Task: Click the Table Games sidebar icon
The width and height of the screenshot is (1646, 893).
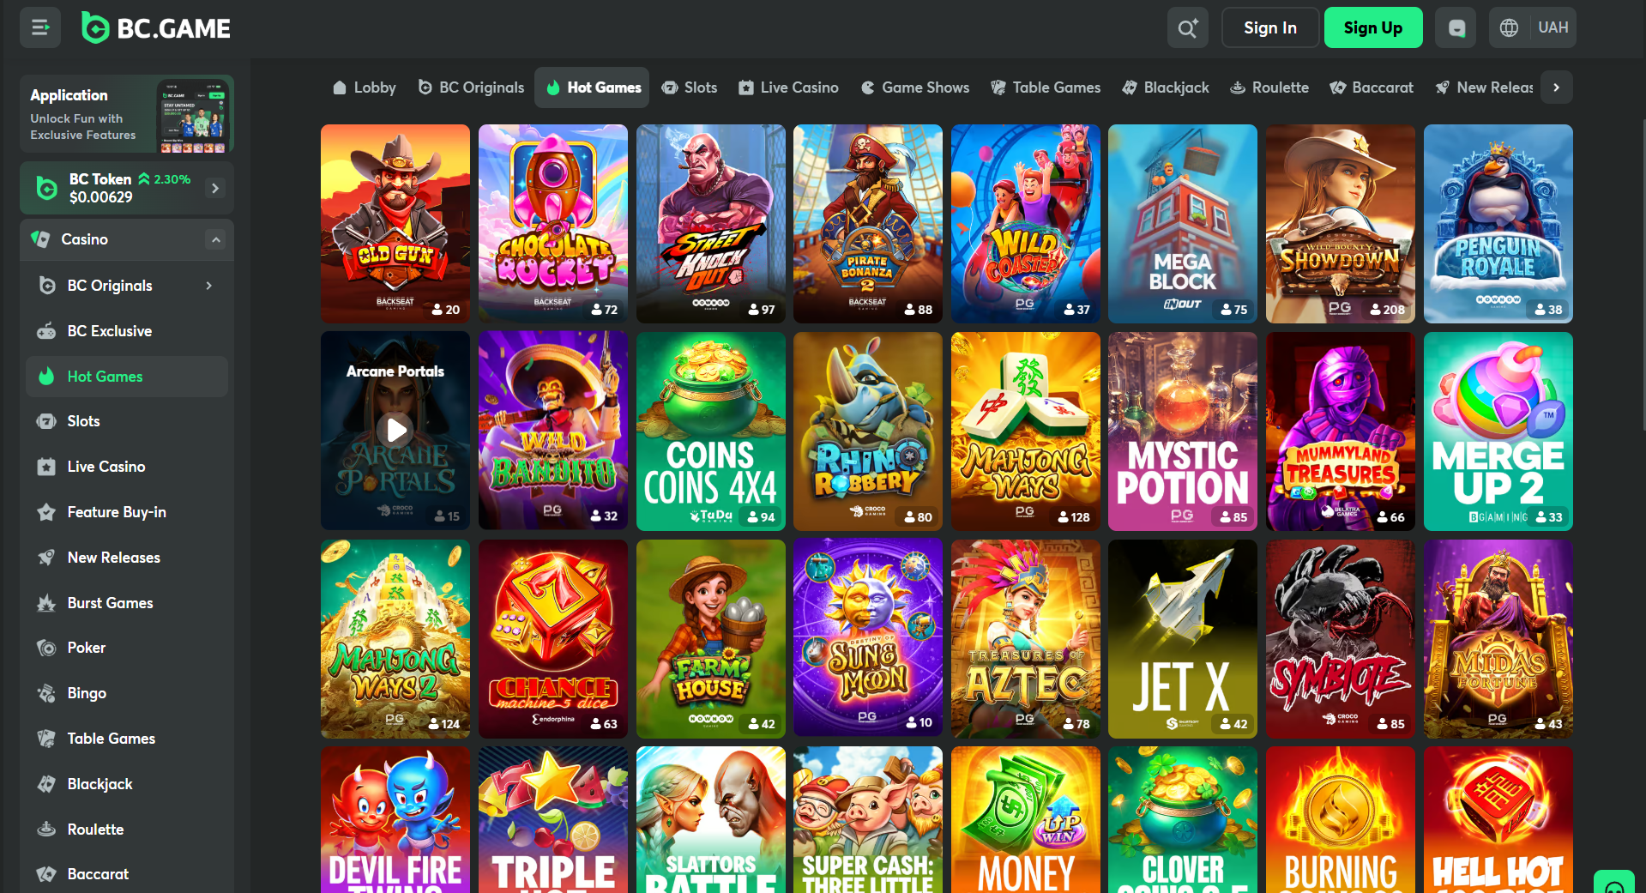Action: [47, 739]
